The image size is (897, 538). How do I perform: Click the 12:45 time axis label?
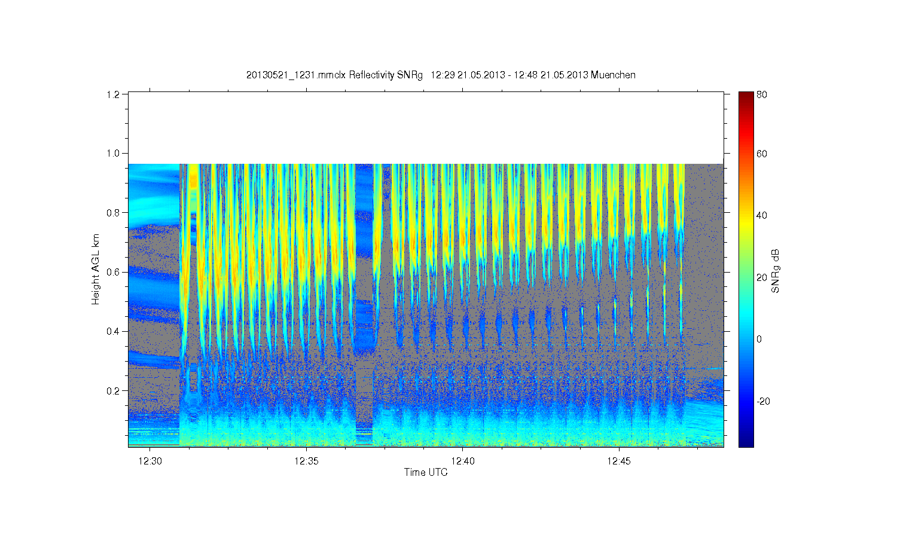click(x=619, y=461)
